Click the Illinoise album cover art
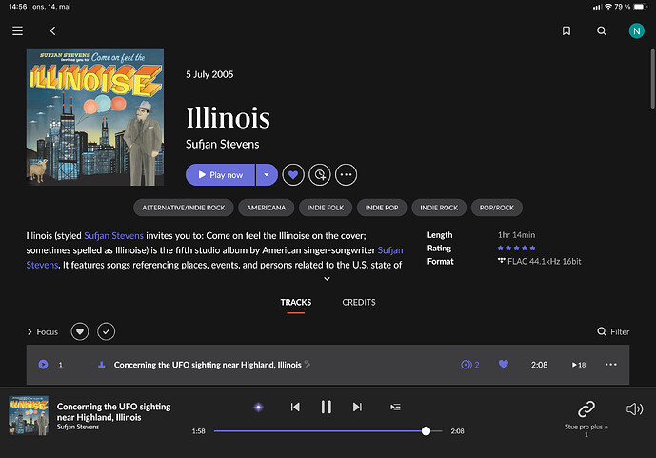This screenshot has height=458, width=656. coord(95,117)
